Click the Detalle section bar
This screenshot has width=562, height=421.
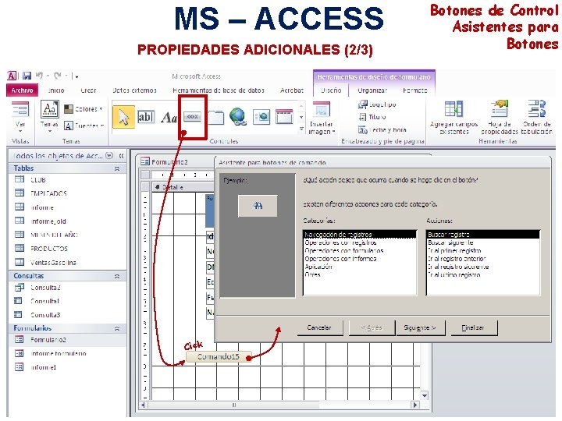point(183,187)
